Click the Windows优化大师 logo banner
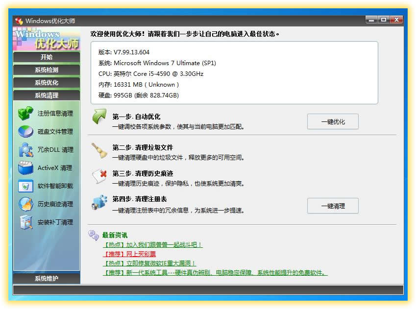 [46, 38]
